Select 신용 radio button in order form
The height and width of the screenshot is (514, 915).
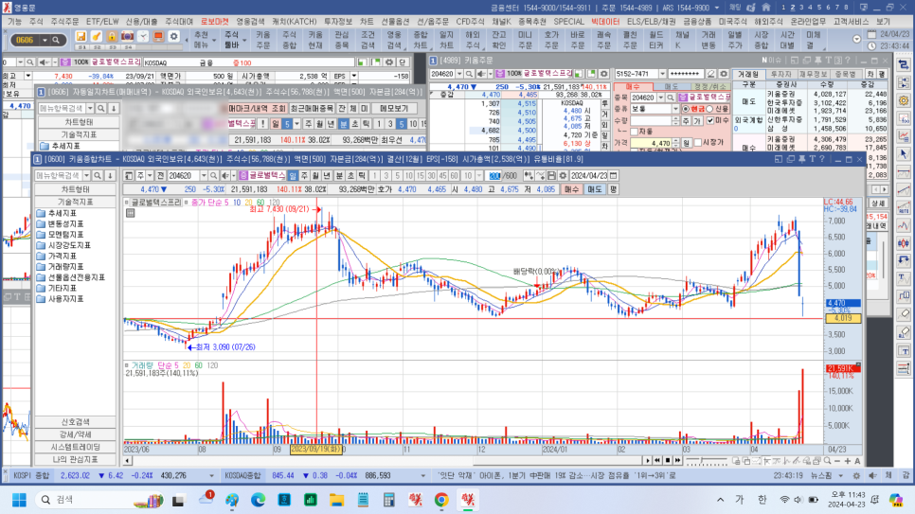point(710,109)
